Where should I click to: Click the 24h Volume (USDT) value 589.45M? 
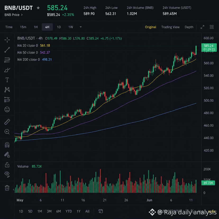[170, 14]
